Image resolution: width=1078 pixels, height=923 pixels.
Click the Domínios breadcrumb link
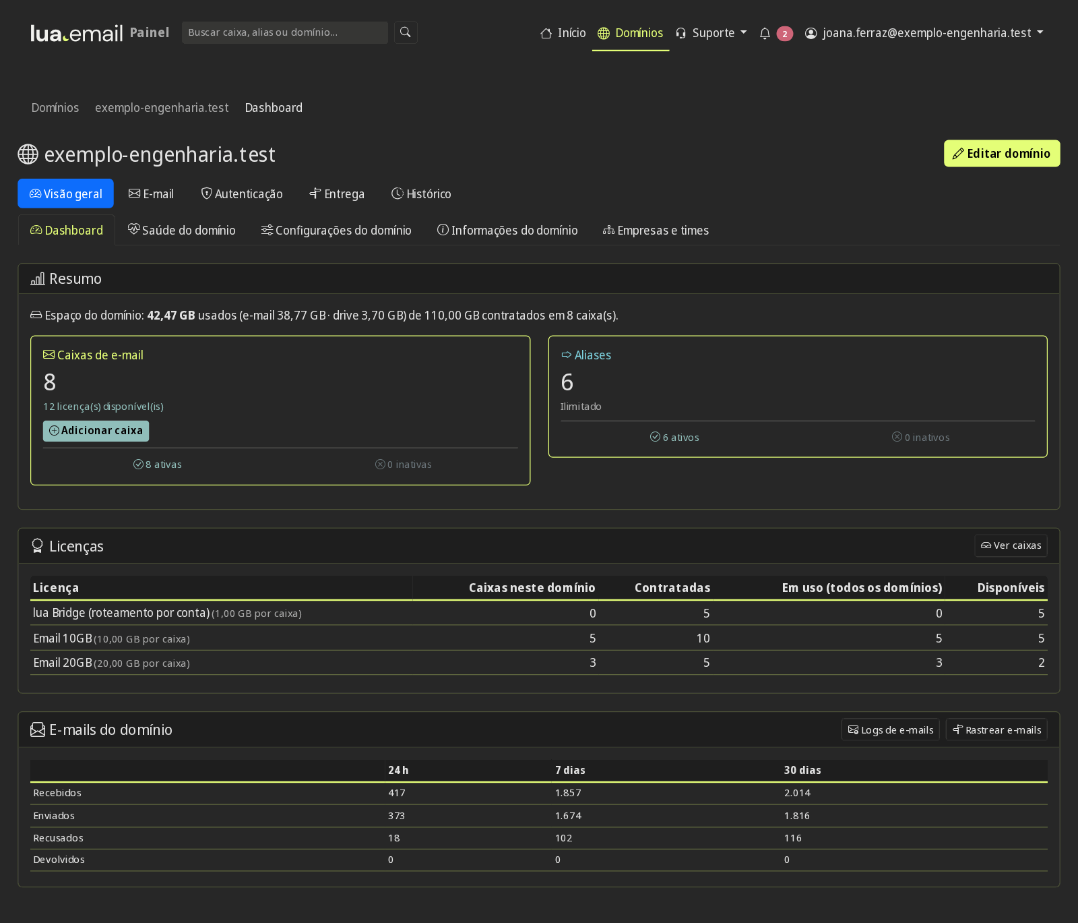55,108
